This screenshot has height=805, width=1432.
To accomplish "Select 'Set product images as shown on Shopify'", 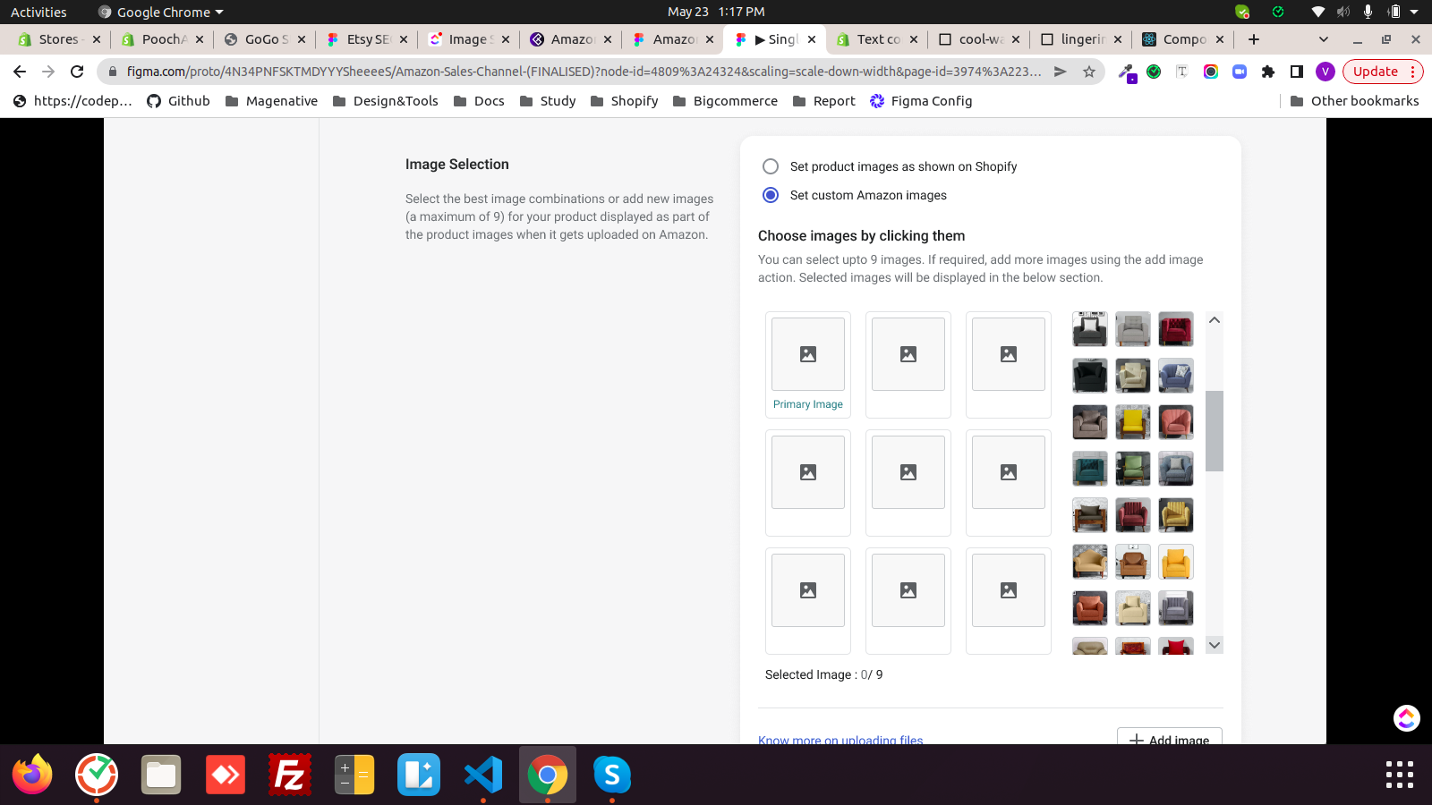I will tap(770, 166).
